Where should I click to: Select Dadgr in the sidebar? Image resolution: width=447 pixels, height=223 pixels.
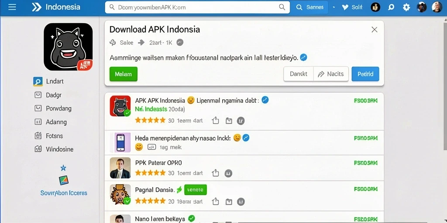coord(48,95)
